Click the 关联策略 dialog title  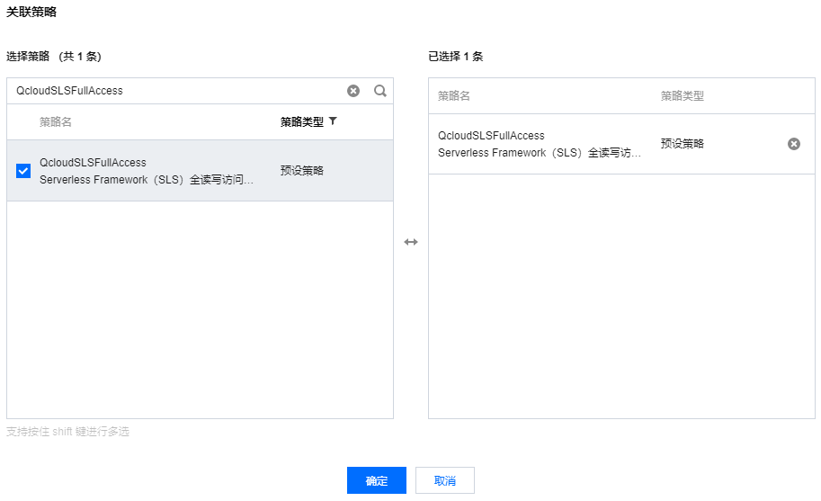coord(31,12)
